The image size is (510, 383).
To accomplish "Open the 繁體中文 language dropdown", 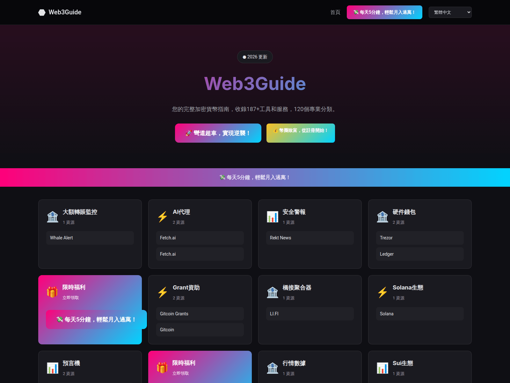I will [450, 12].
